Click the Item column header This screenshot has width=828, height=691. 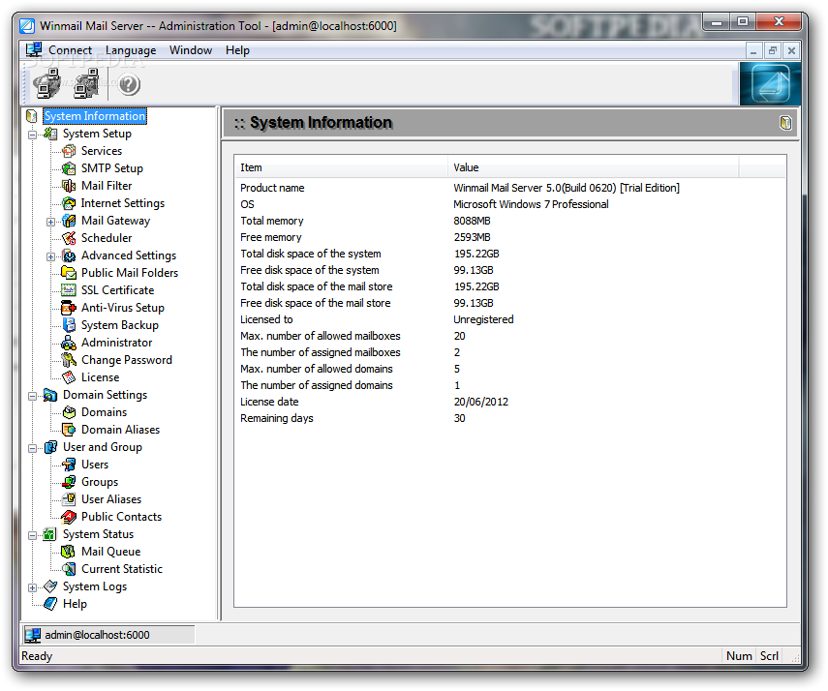341,167
